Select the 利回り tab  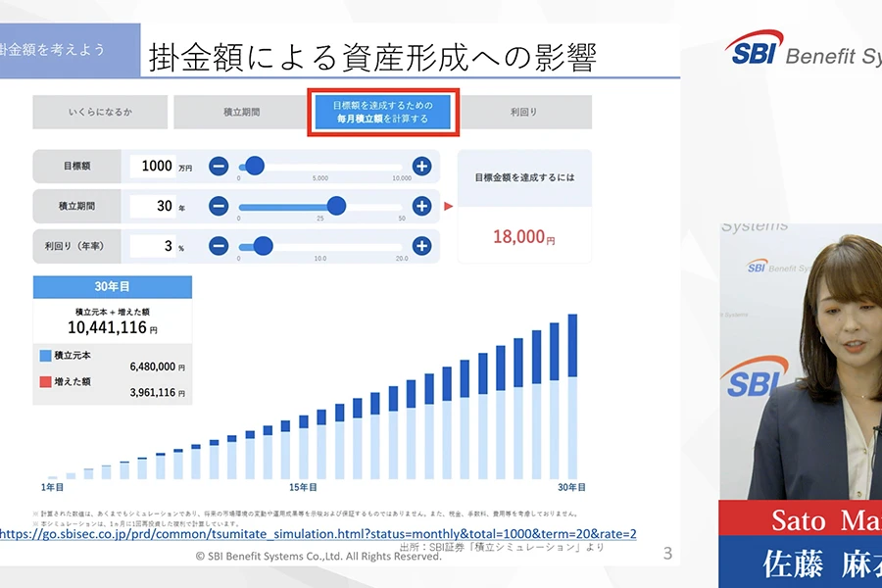(523, 112)
